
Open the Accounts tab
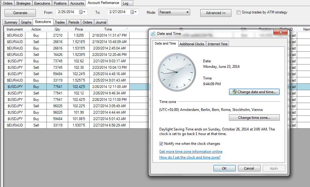pos(77,3)
